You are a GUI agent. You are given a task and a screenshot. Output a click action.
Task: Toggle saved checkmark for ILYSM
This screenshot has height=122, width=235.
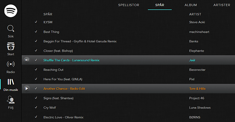(x=36, y=22)
